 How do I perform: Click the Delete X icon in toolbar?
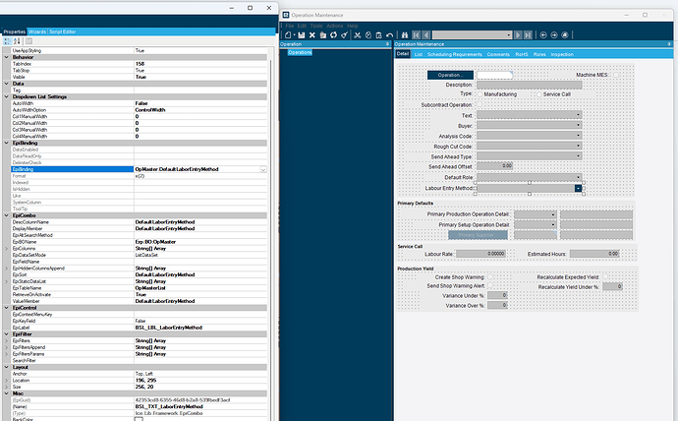(312, 35)
